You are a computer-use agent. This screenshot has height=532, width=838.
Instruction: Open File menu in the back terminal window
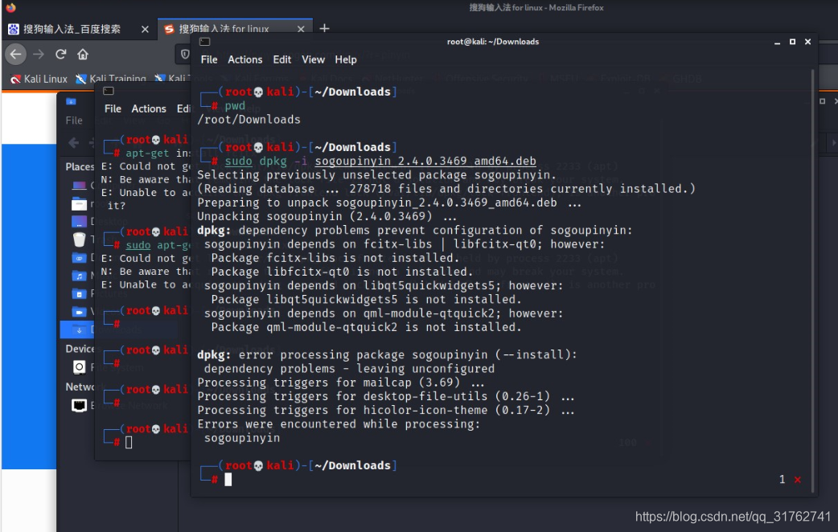pos(113,109)
